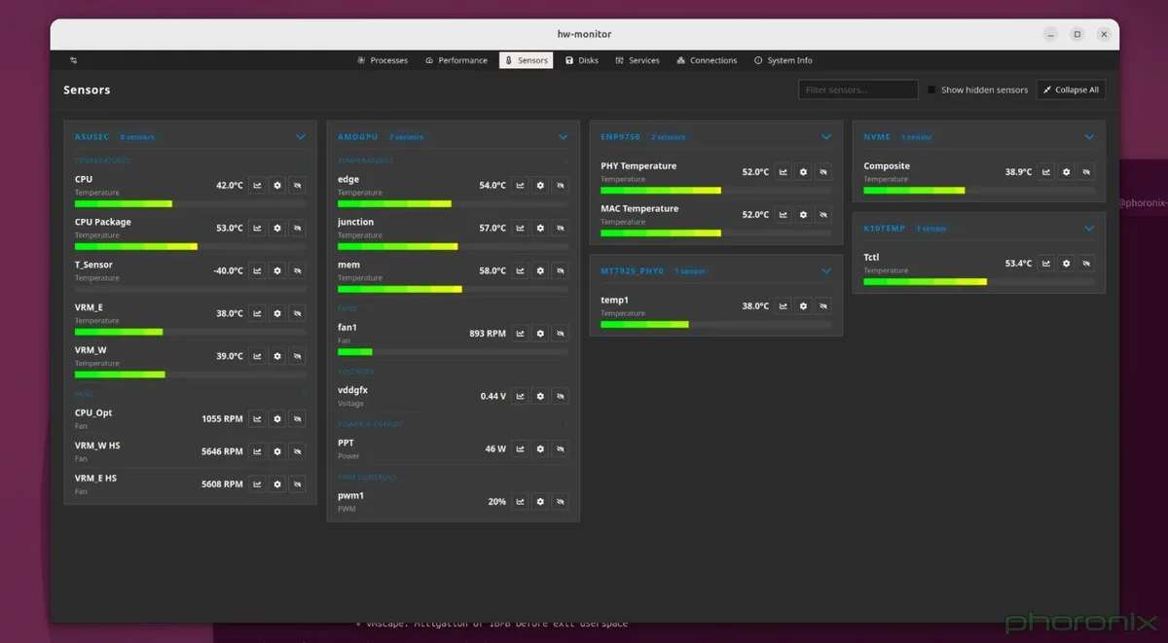The height and width of the screenshot is (643, 1168).
Task: Click the mem temperature level bar
Action: tap(453, 289)
